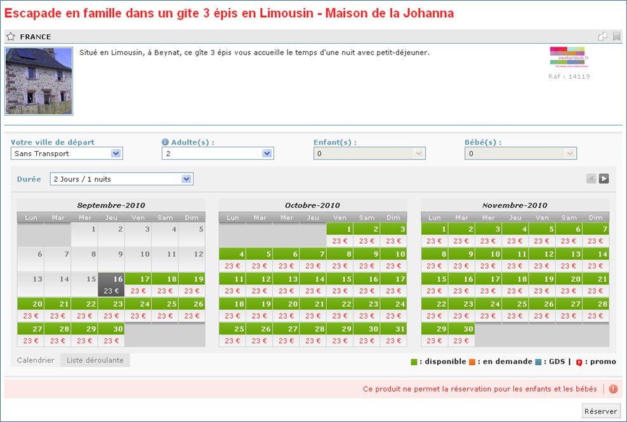Select 16 September 2010 in calendar
This screenshot has height=422, width=627.
(111, 285)
